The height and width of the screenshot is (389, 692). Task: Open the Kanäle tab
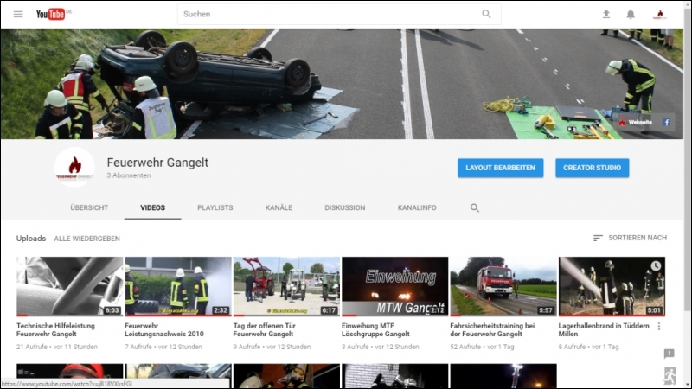click(x=279, y=207)
